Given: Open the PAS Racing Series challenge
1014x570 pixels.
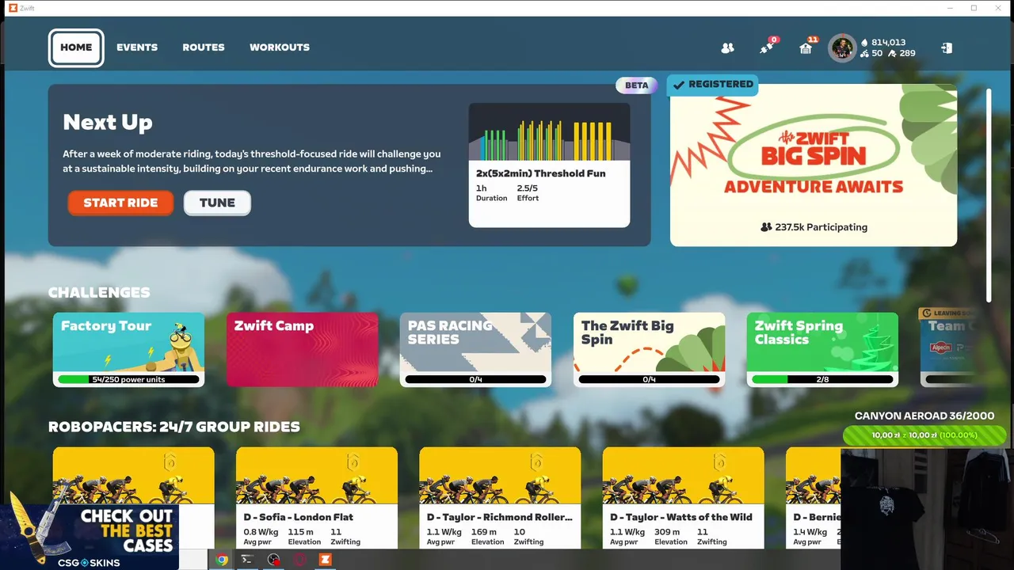Looking at the screenshot, I should point(475,349).
